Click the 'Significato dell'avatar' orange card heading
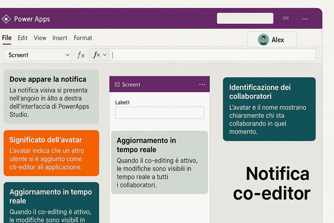 click(46, 140)
